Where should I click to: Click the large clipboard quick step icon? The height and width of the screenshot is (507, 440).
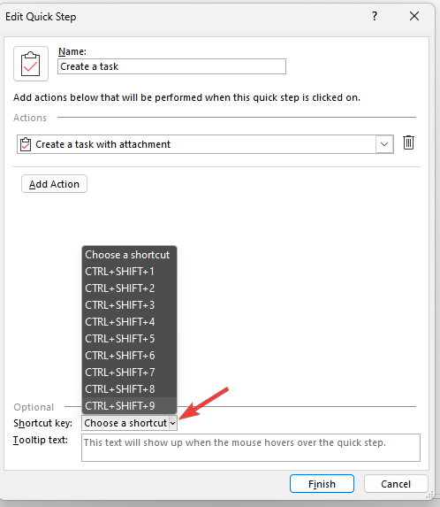click(x=31, y=64)
